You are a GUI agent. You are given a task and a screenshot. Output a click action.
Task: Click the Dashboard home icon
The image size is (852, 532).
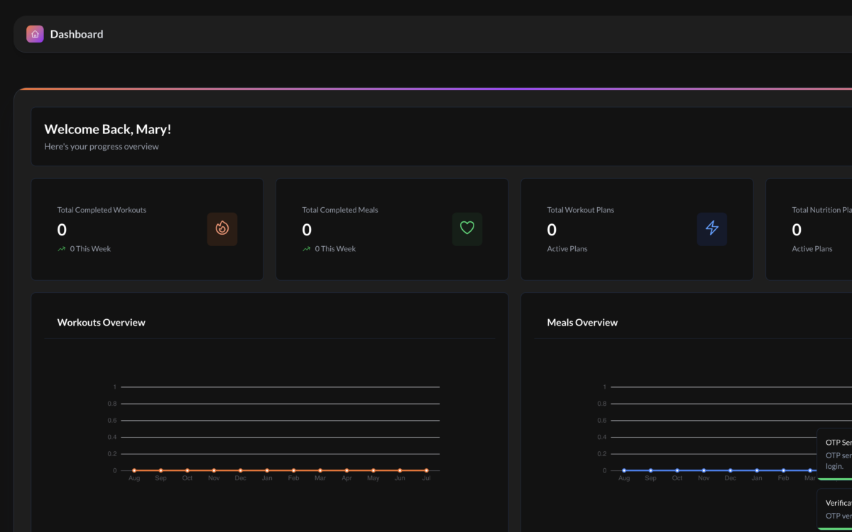(35, 34)
